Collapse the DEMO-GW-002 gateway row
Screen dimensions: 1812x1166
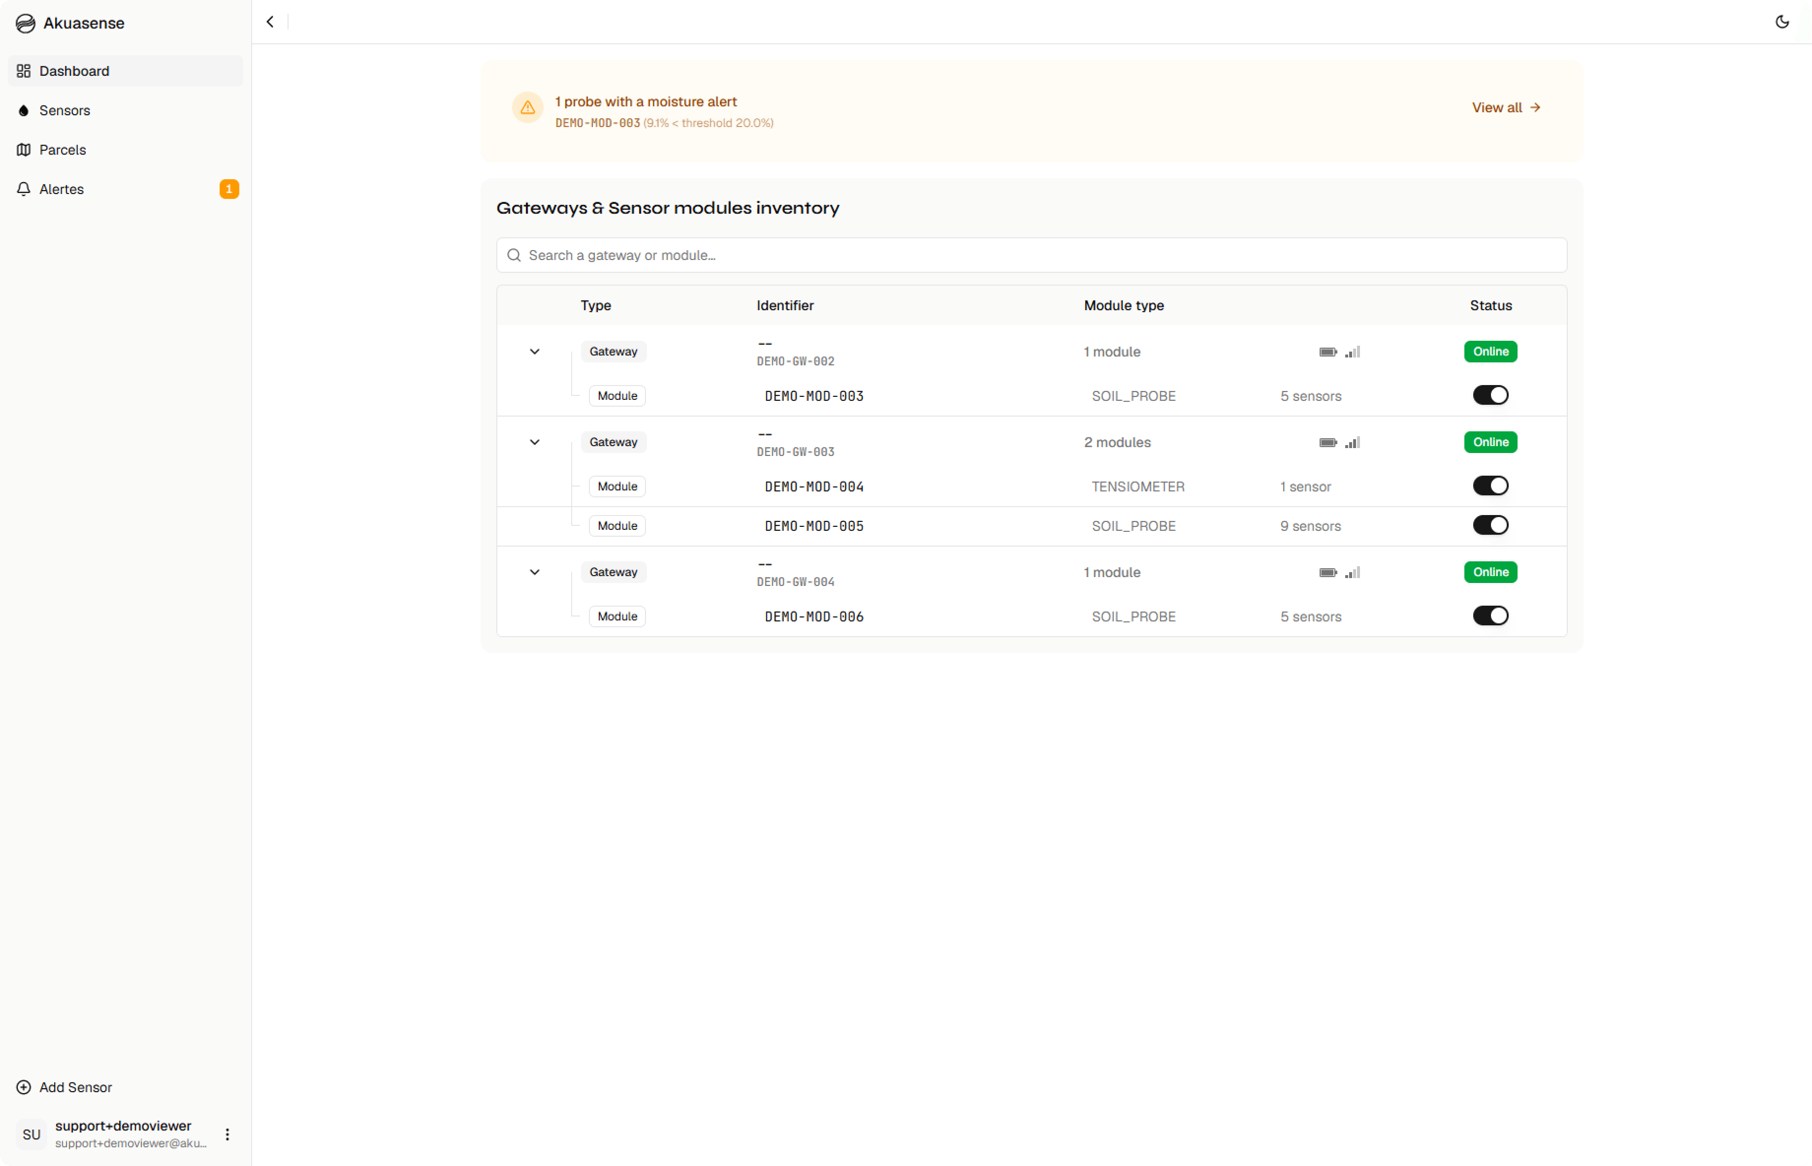tap(534, 352)
